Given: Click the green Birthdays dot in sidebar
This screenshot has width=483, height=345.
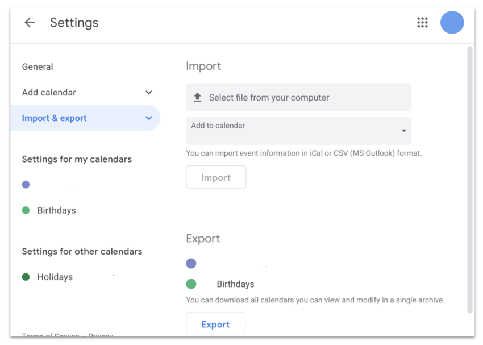Looking at the screenshot, I should point(26,210).
